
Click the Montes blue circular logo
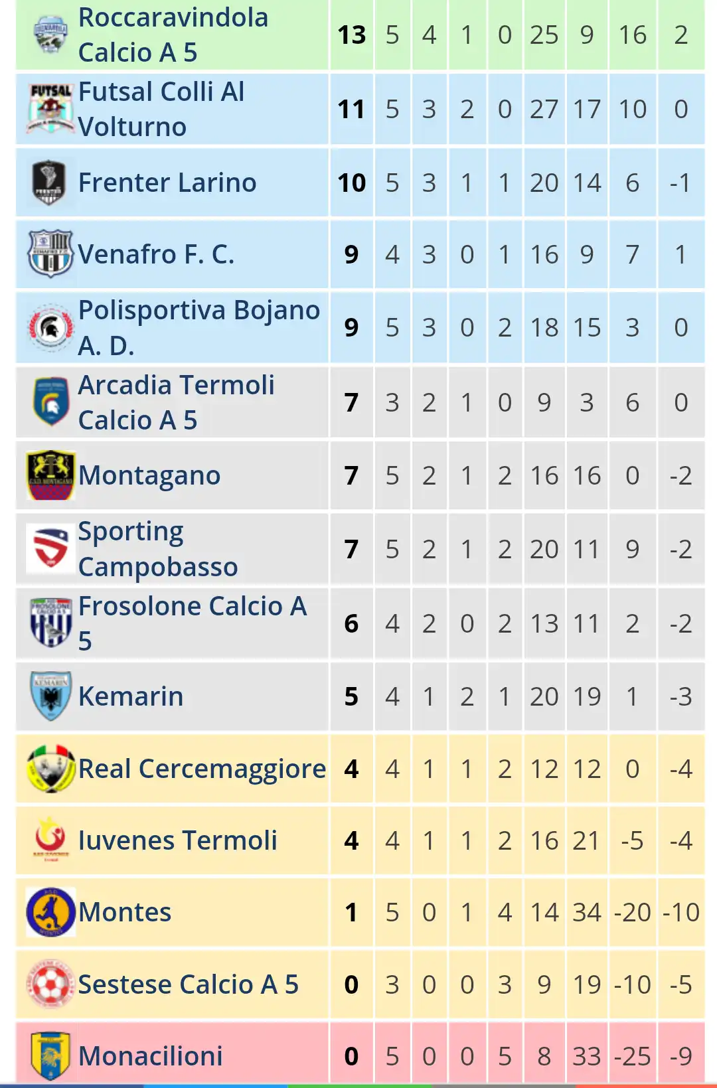pyautogui.click(x=50, y=912)
